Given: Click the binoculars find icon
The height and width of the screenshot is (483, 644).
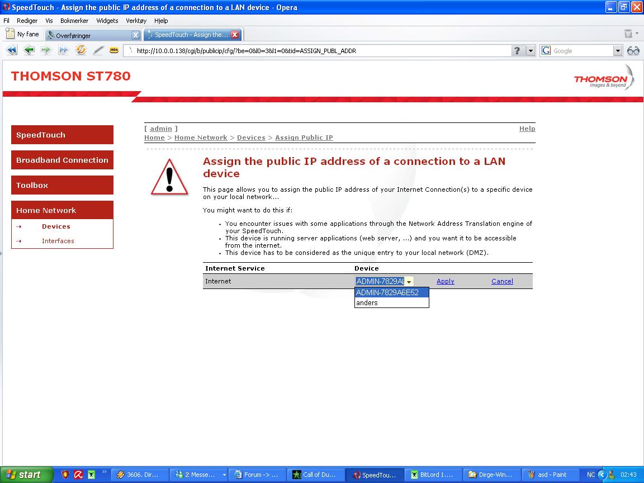Looking at the screenshot, I should click(x=633, y=50).
